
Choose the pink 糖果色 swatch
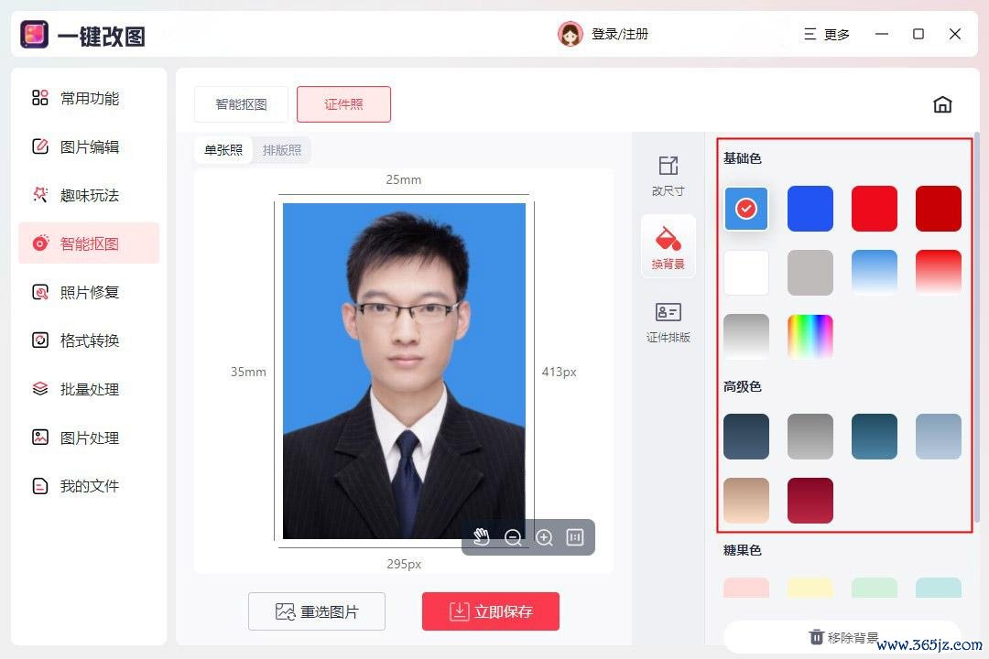pos(746,588)
